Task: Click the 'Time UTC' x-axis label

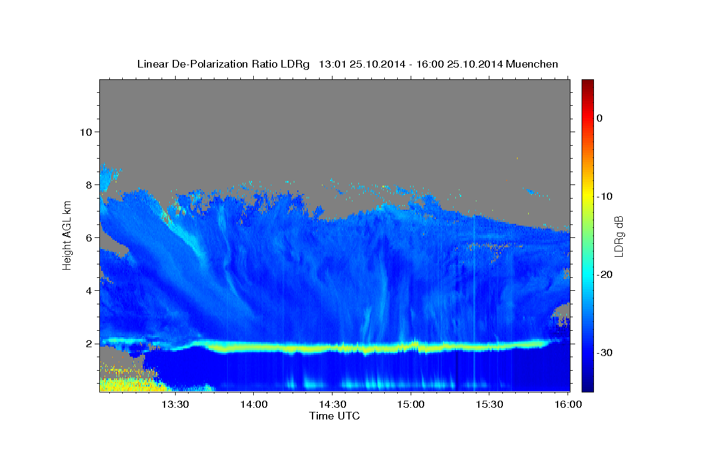Action: [334, 416]
